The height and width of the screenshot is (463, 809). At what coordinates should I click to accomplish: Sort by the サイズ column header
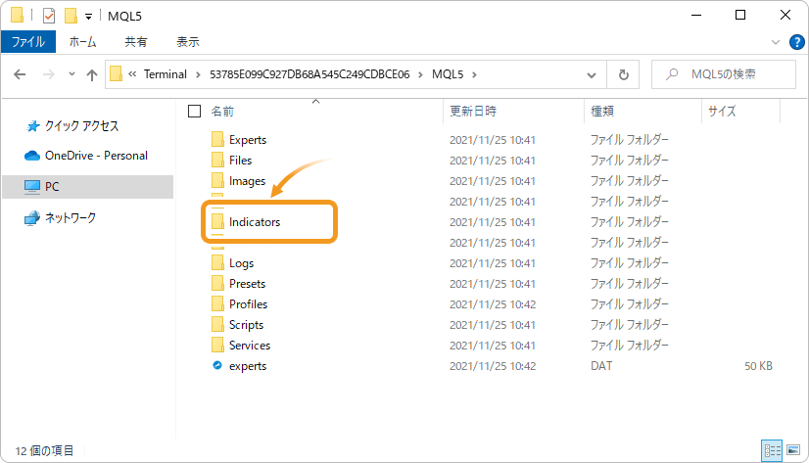tap(722, 111)
